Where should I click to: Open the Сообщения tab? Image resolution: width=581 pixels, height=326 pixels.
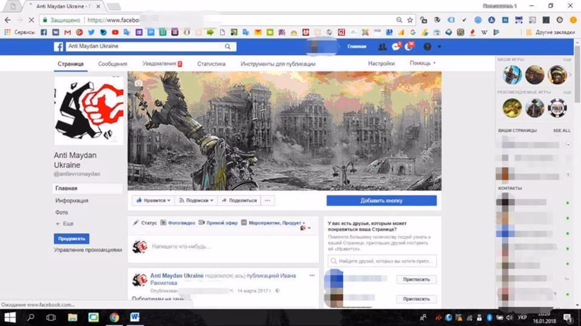click(x=113, y=64)
